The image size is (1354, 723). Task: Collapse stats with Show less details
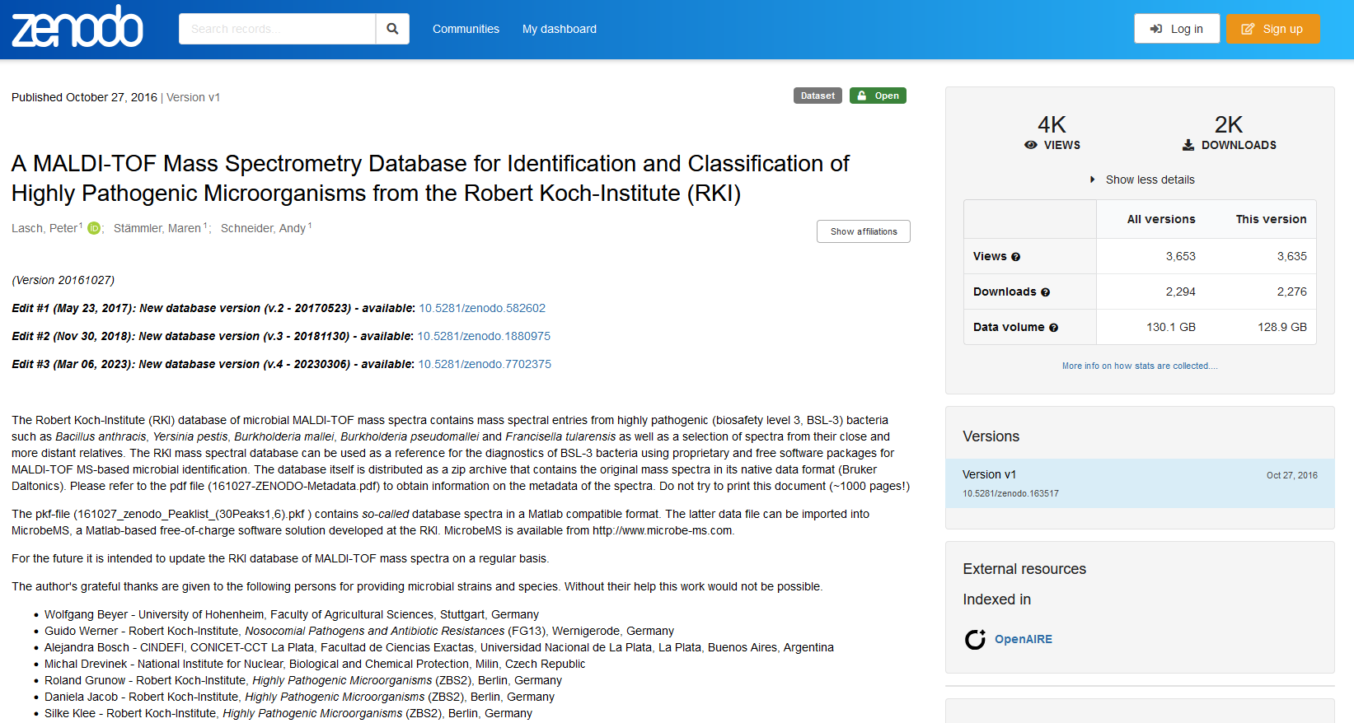tap(1149, 180)
